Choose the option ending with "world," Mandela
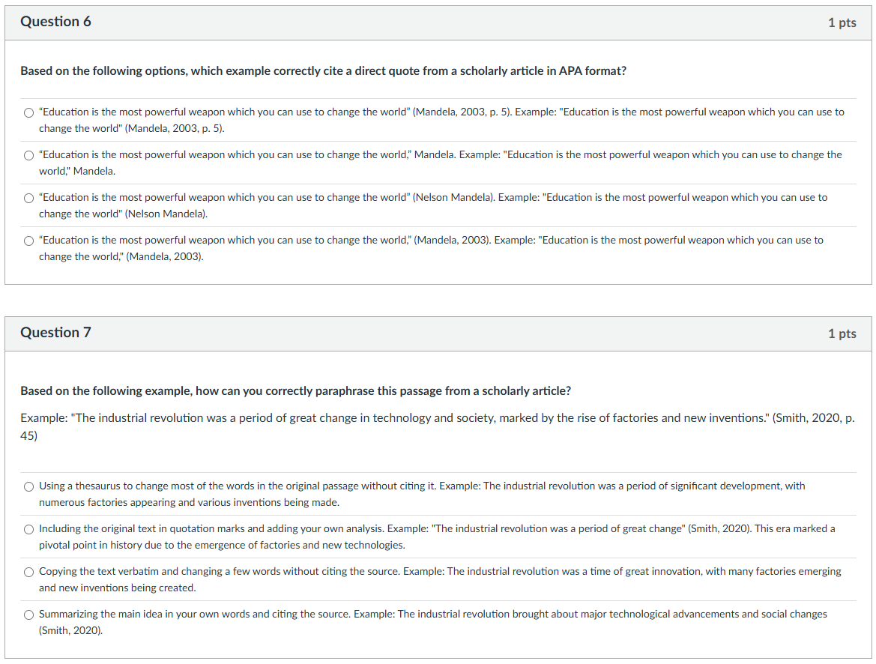This screenshot has height=664, width=876. click(29, 155)
